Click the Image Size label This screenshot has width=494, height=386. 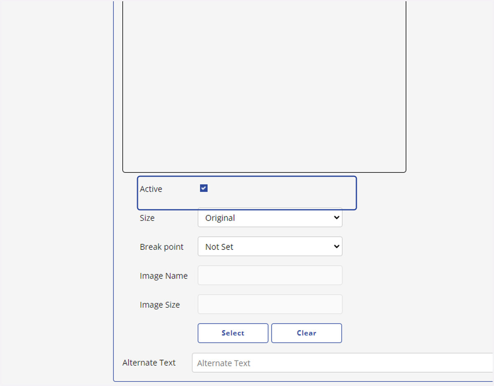tap(160, 305)
